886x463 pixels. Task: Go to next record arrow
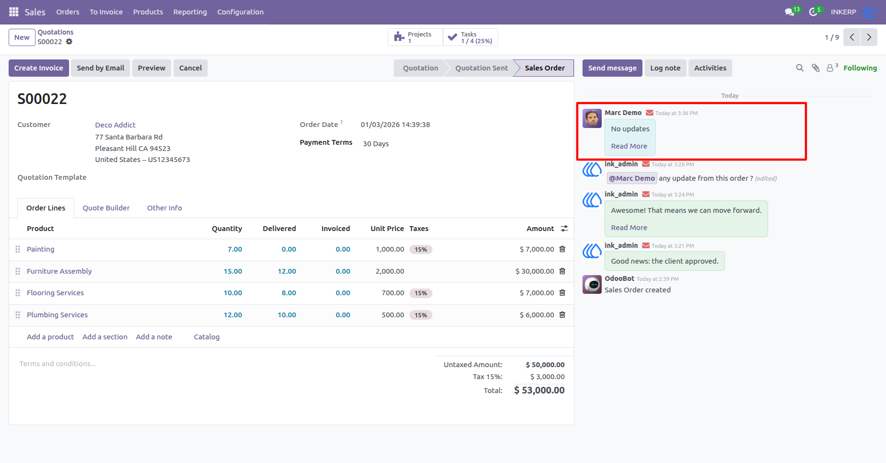tap(869, 37)
